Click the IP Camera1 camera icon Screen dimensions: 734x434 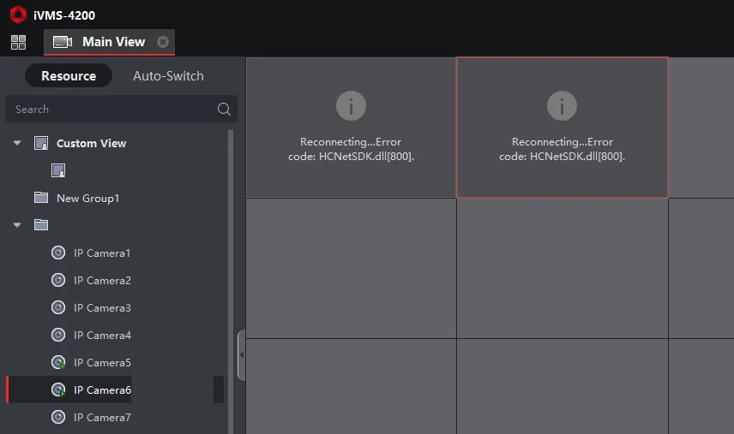pyautogui.click(x=58, y=253)
